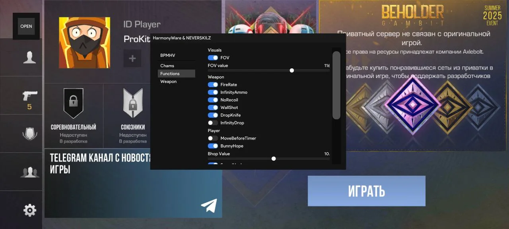
Task: Click the hooded player avatar picture
Action: coord(84,43)
